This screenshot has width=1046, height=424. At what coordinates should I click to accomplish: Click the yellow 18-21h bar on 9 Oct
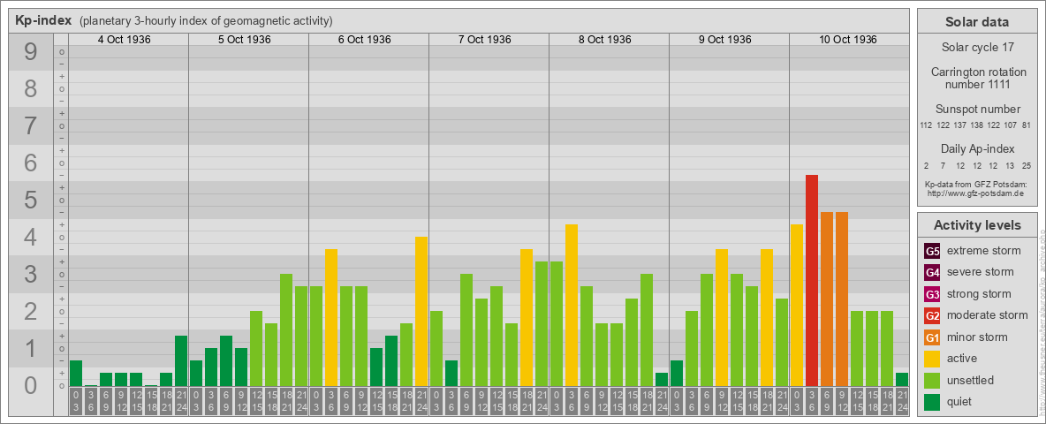(x=767, y=317)
